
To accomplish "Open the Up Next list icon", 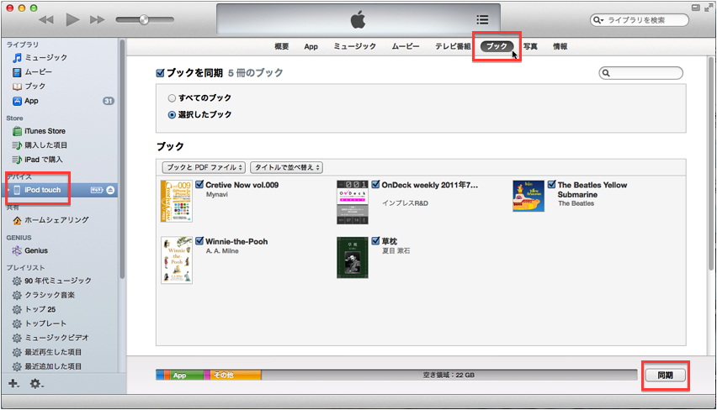I will [482, 19].
